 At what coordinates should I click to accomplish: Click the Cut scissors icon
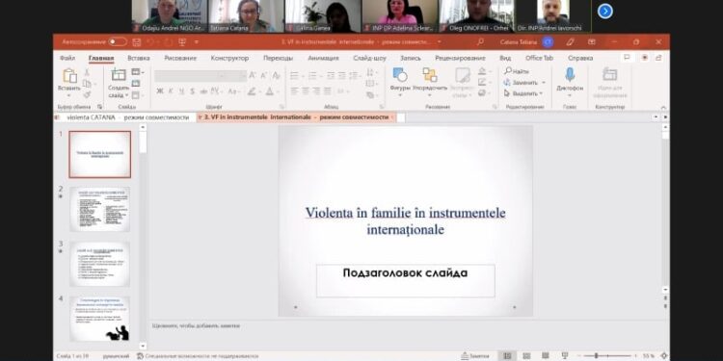(x=87, y=73)
